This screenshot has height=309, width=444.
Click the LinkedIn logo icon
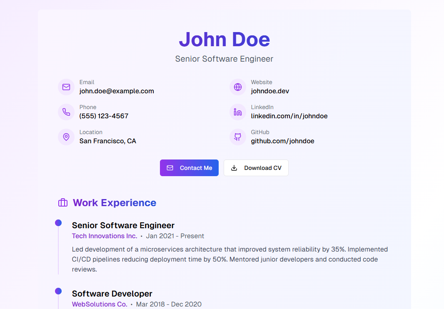pyautogui.click(x=238, y=112)
